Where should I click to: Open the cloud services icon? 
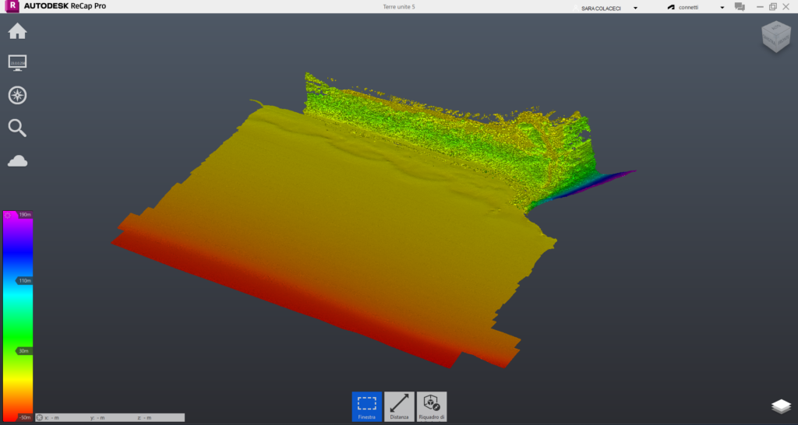point(17,160)
